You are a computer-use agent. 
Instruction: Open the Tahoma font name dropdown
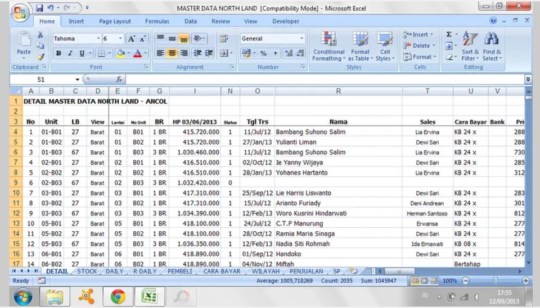click(98, 39)
